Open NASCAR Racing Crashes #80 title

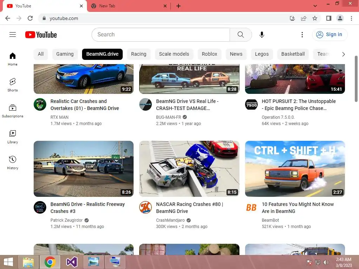click(190, 208)
